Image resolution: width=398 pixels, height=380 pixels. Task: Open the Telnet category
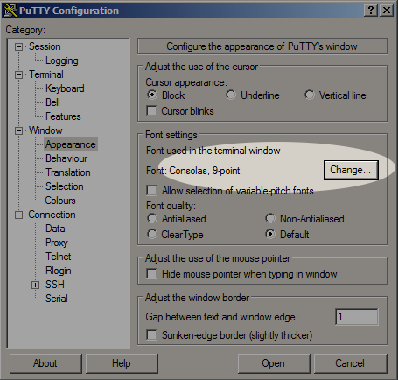tap(59, 257)
